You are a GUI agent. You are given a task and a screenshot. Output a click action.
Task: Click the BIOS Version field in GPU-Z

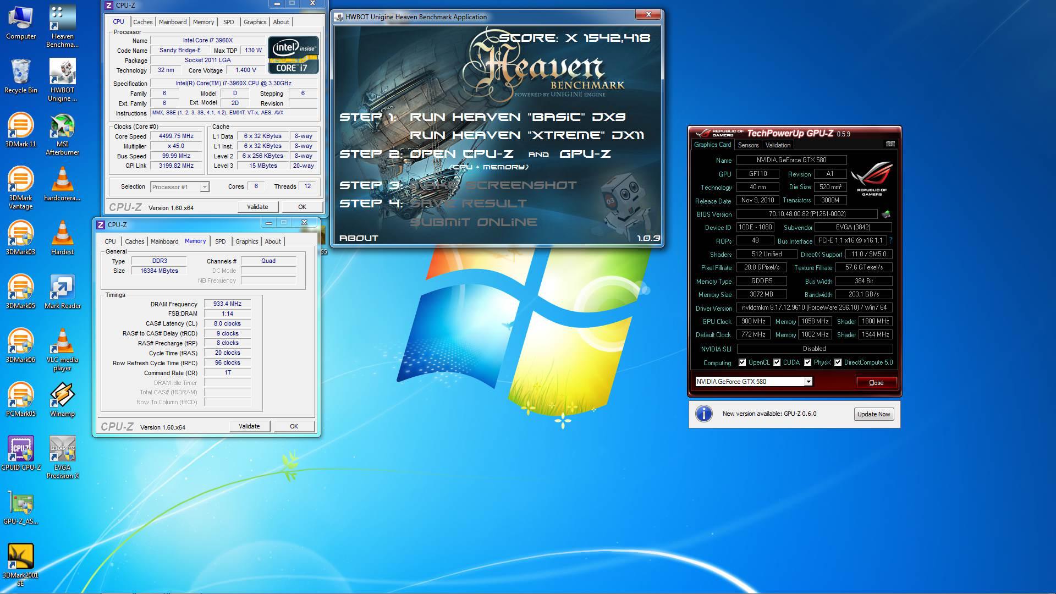807,214
